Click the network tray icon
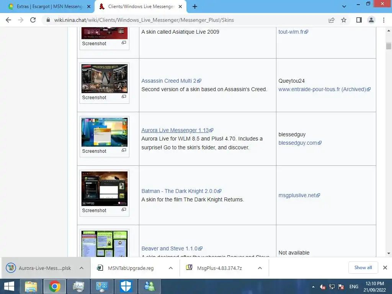The height and width of the screenshot is (294, 392). [x=332, y=286]
